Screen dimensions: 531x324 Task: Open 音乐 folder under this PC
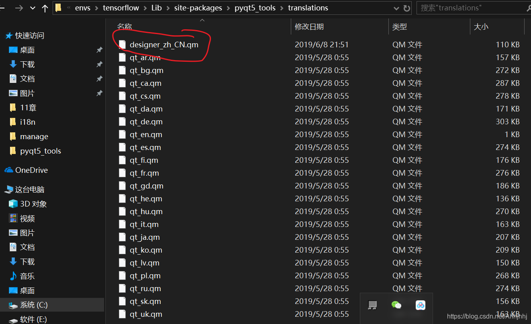[27, 276]
